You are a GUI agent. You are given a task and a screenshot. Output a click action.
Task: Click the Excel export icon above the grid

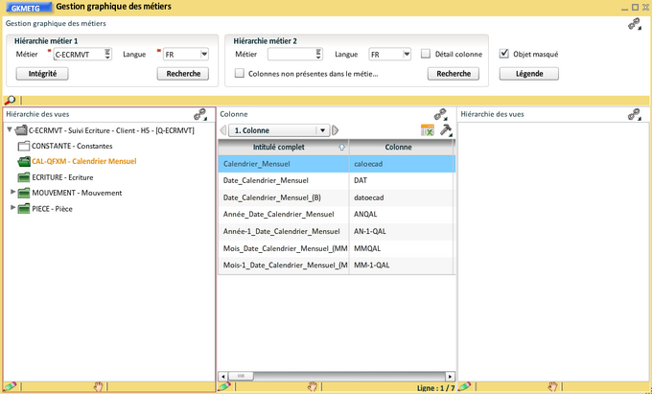pyautogui.click(x=428, y=130)
